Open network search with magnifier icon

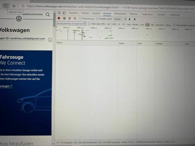(x=75, y=18)
